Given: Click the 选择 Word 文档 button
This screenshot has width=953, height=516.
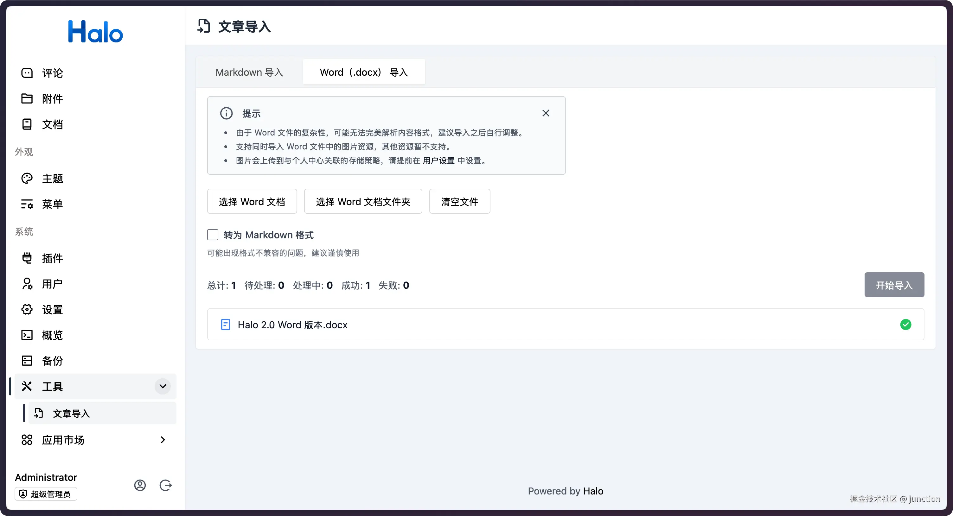Looking at the screenshot, I should pos(252,201).
